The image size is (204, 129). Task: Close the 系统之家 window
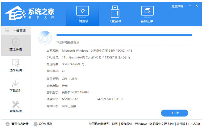coord(197,6)
